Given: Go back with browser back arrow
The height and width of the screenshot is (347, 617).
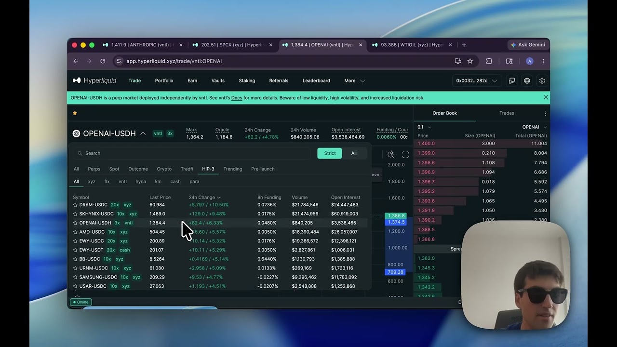Looking at the screenshot, I should point(76,61).
